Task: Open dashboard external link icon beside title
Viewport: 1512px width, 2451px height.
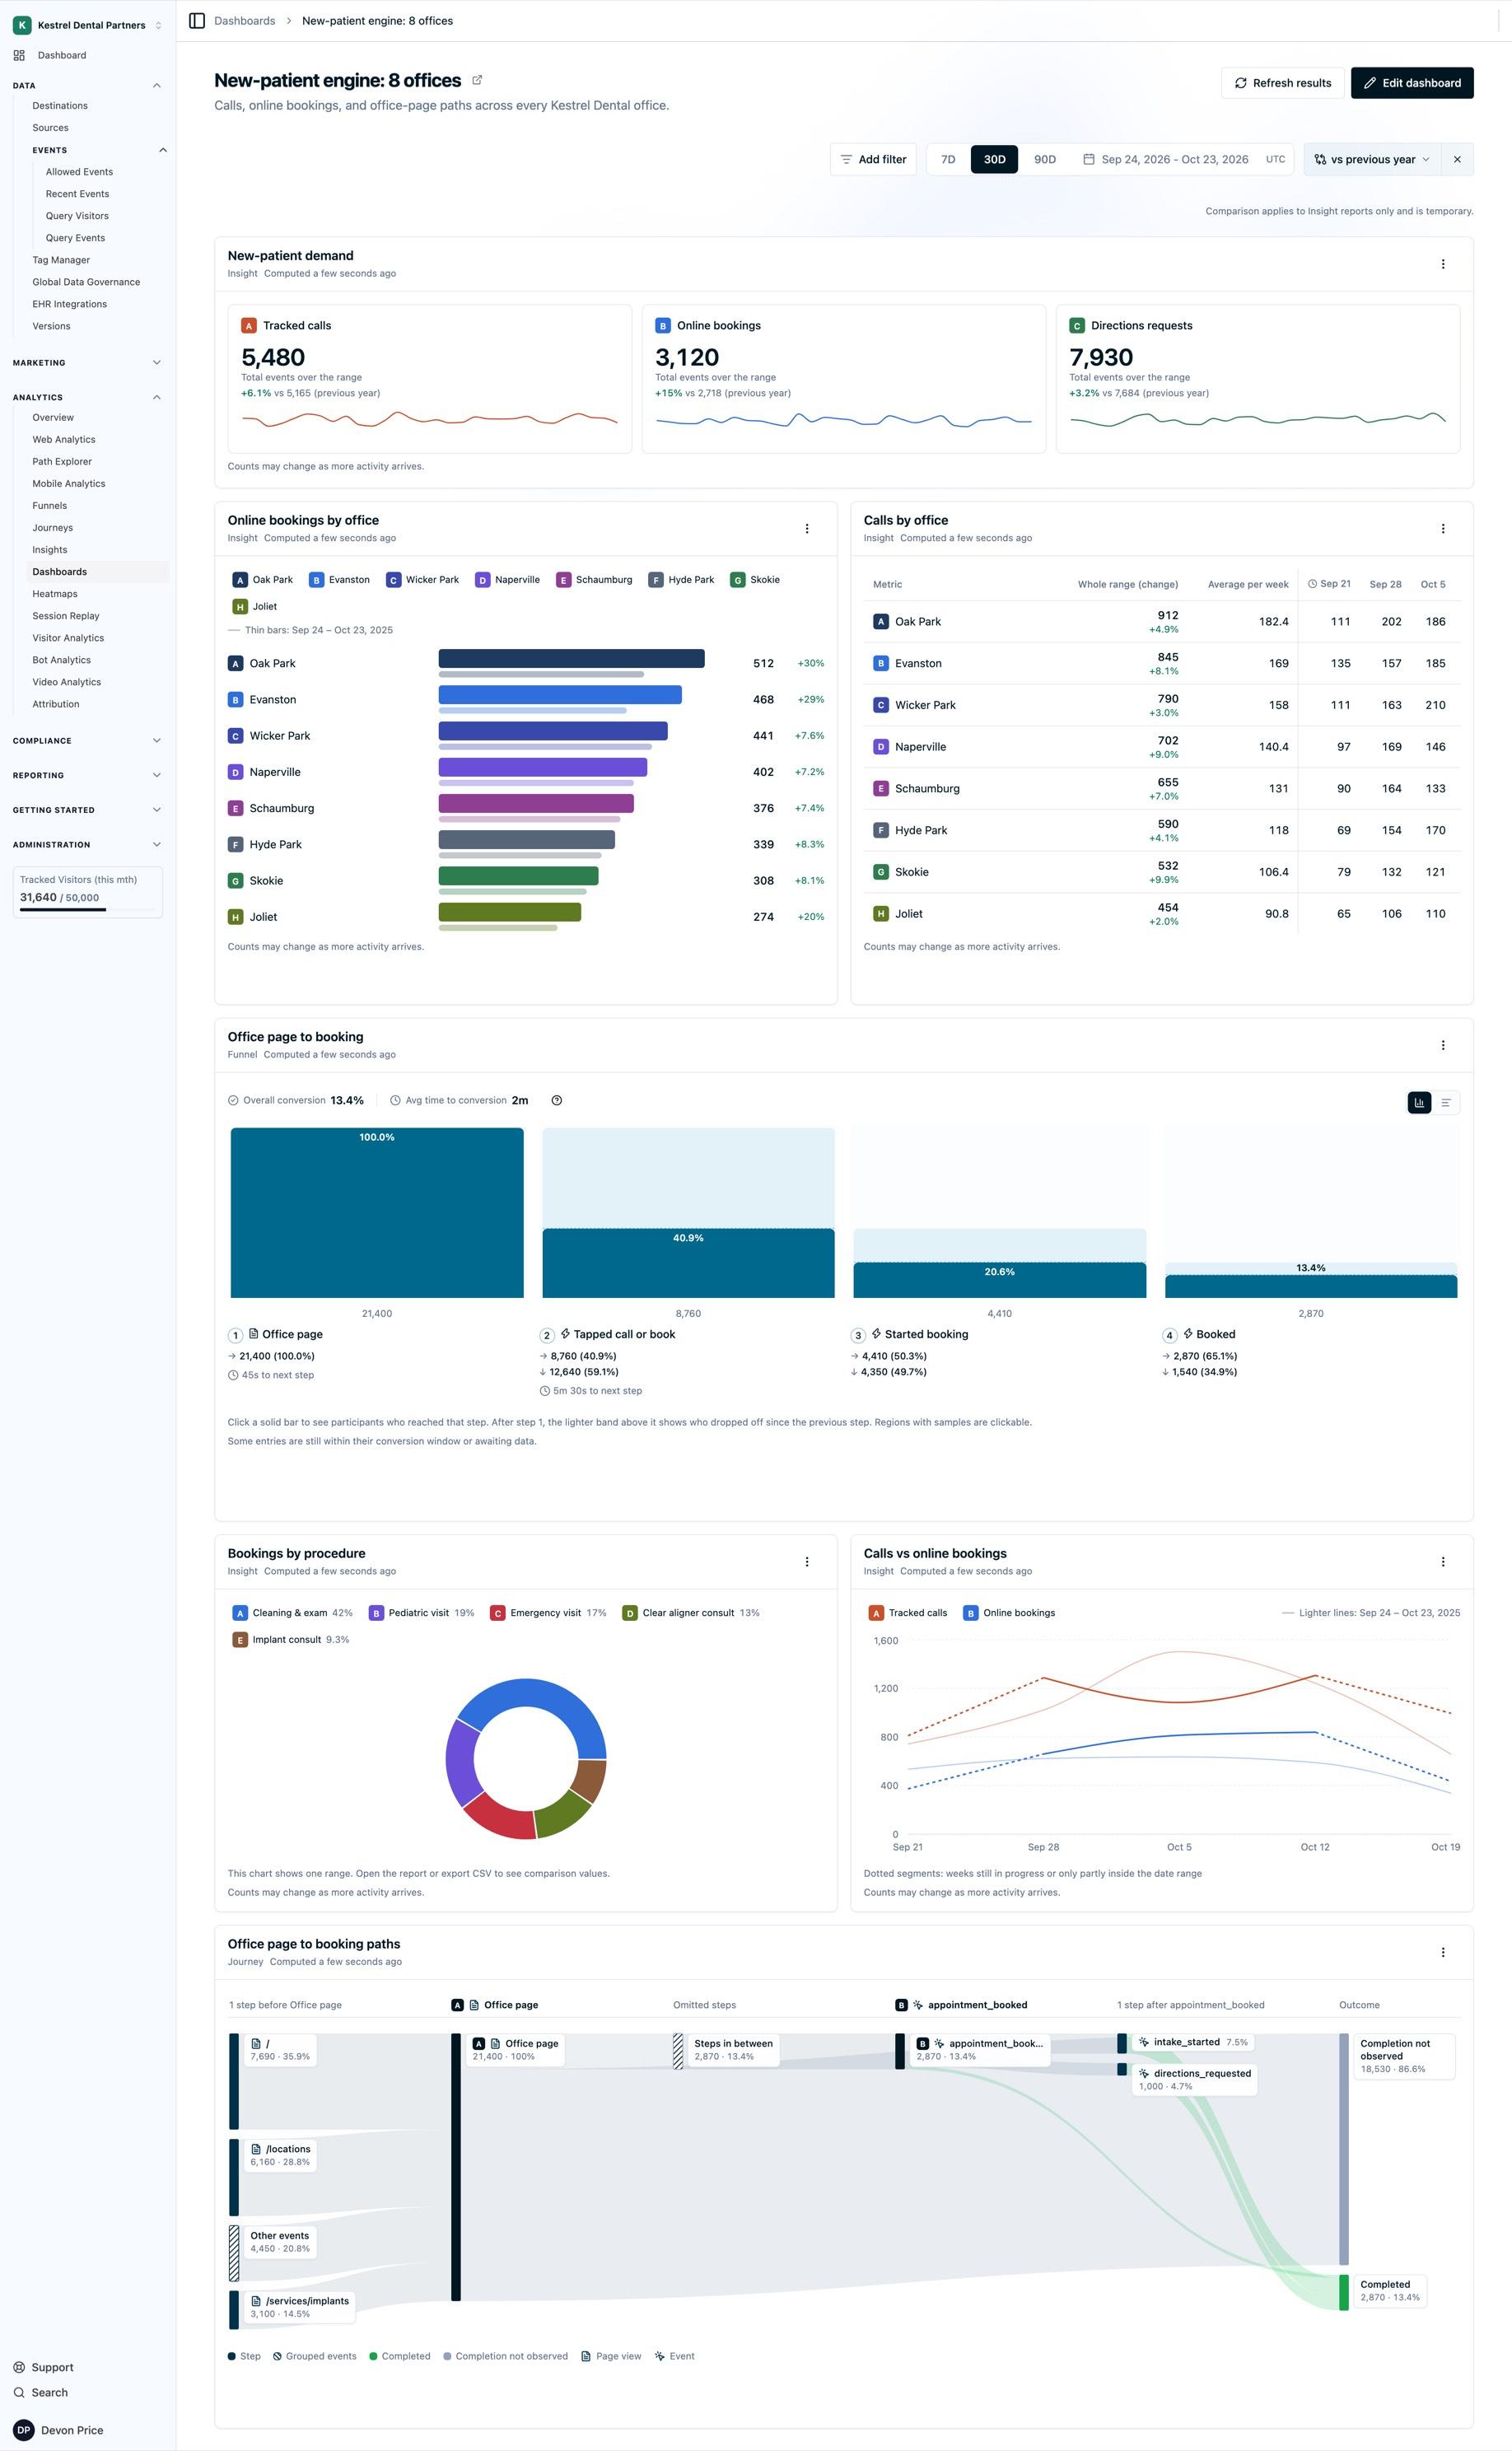Action: (x=477, y=80)
